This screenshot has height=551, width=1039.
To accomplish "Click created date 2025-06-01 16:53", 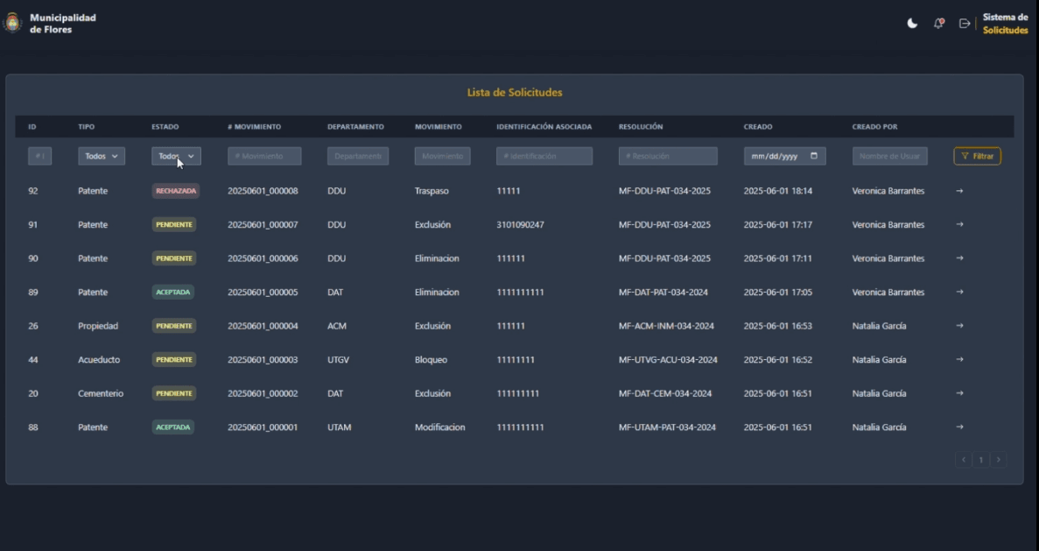I will coord(778,326).
